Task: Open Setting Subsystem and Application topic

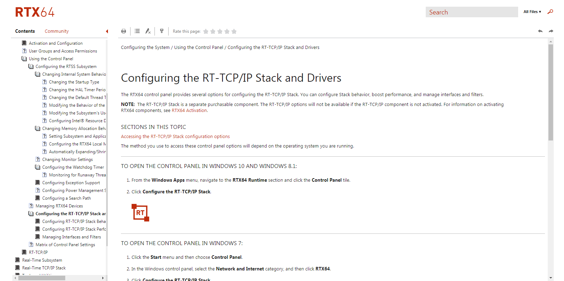Action: pos(77,136)
